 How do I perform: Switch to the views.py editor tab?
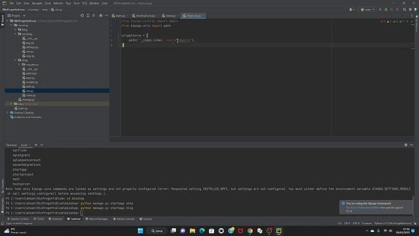(169, 16)
